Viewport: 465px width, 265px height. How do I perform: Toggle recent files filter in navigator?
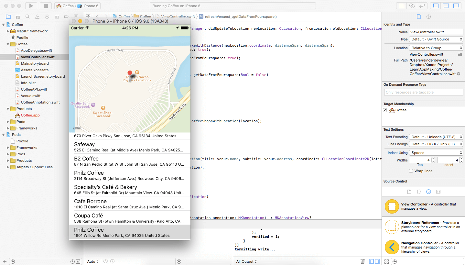(x=73, y=261)
